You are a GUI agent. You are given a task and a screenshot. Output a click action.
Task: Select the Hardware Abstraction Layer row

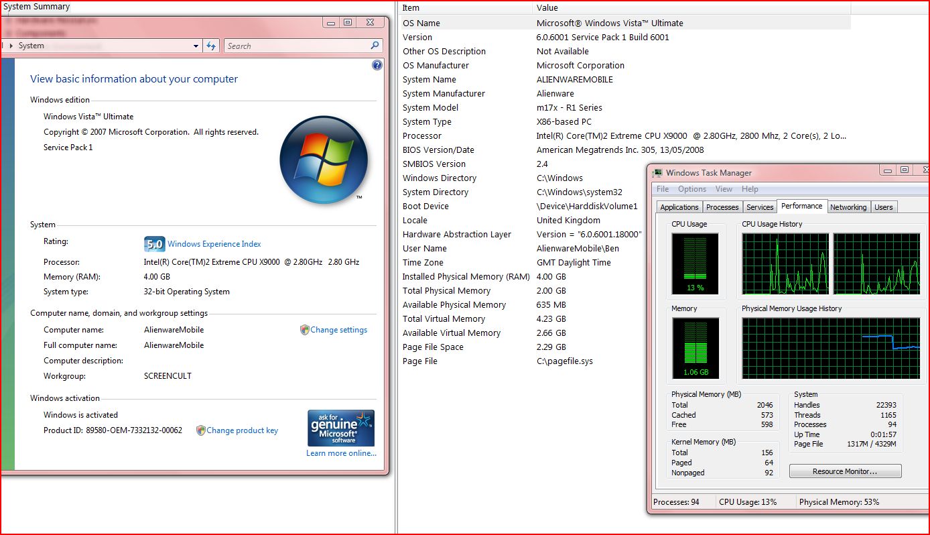[523, 234]
